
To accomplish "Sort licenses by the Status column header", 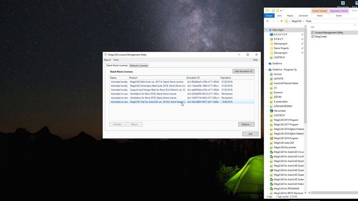I will pyautogui.click(x=119, y=78).
